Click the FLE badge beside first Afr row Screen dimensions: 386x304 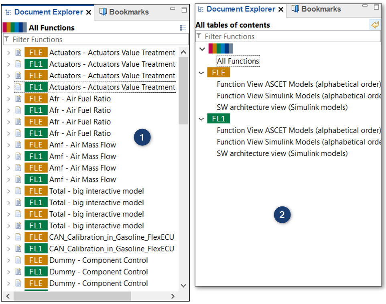36,99
